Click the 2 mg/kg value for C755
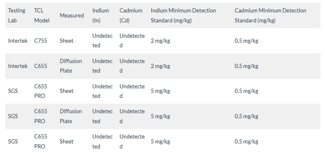The image size is (325, 153). click(x=160, y=41)
